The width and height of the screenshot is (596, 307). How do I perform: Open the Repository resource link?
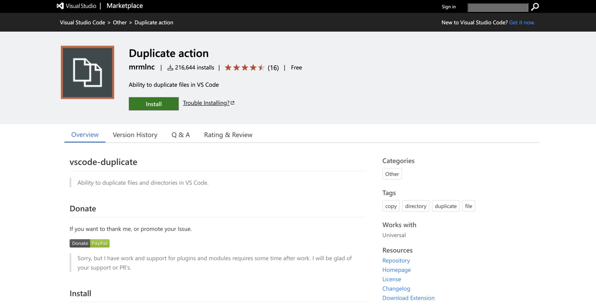click(396, 261)
